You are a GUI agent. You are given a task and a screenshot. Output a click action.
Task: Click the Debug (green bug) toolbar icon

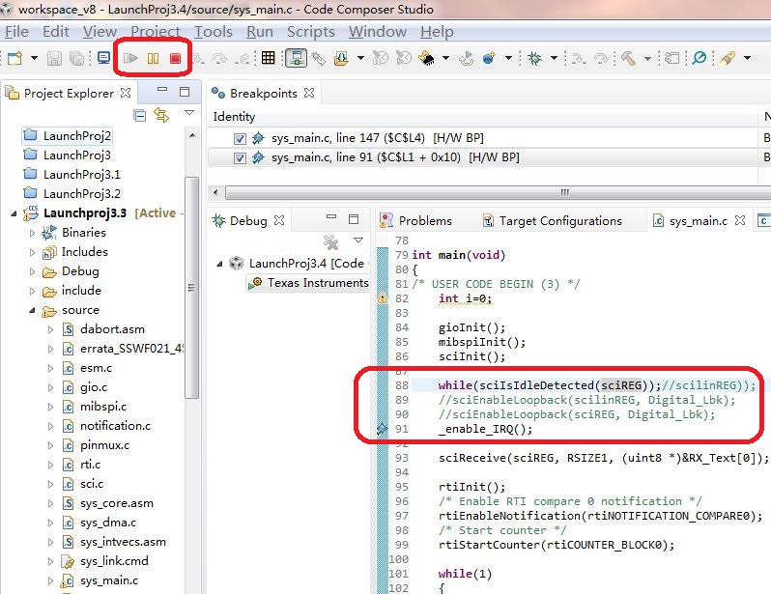click(534, 59)
